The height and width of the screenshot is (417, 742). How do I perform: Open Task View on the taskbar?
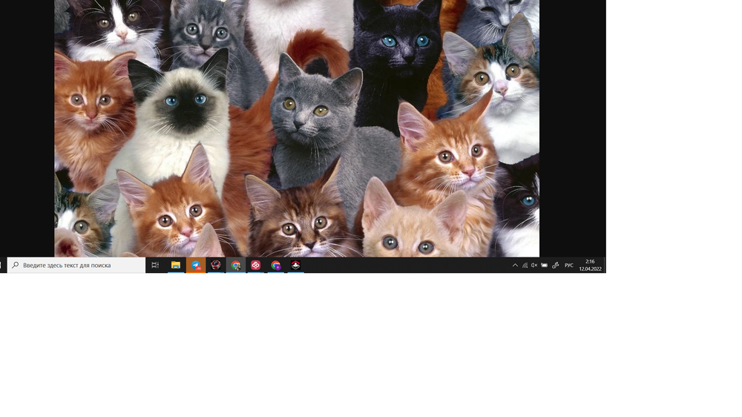tap(155, 265)
